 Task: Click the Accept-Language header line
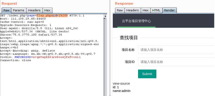pyautogui.click(x=47, y=54)
